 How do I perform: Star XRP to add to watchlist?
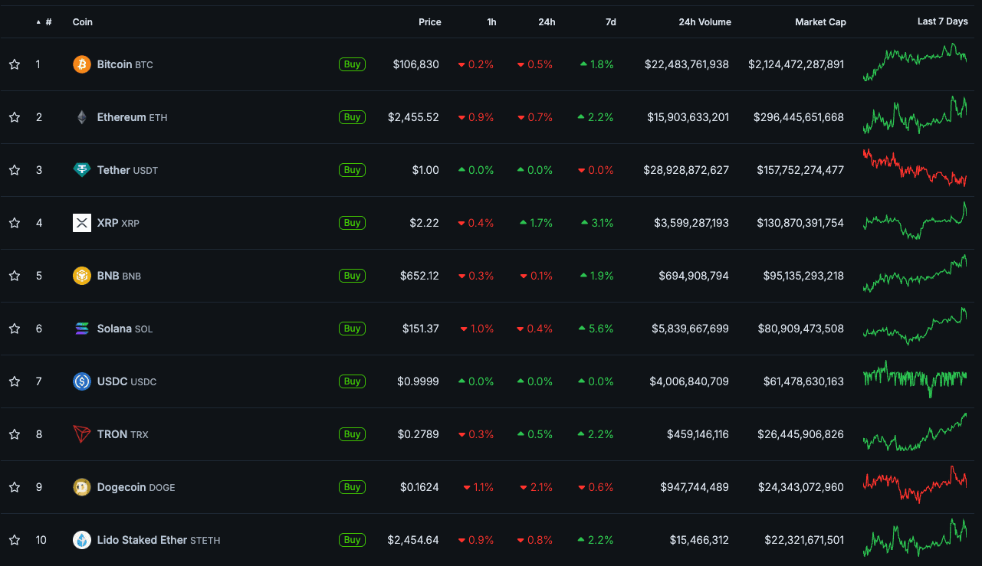(15, 223)
